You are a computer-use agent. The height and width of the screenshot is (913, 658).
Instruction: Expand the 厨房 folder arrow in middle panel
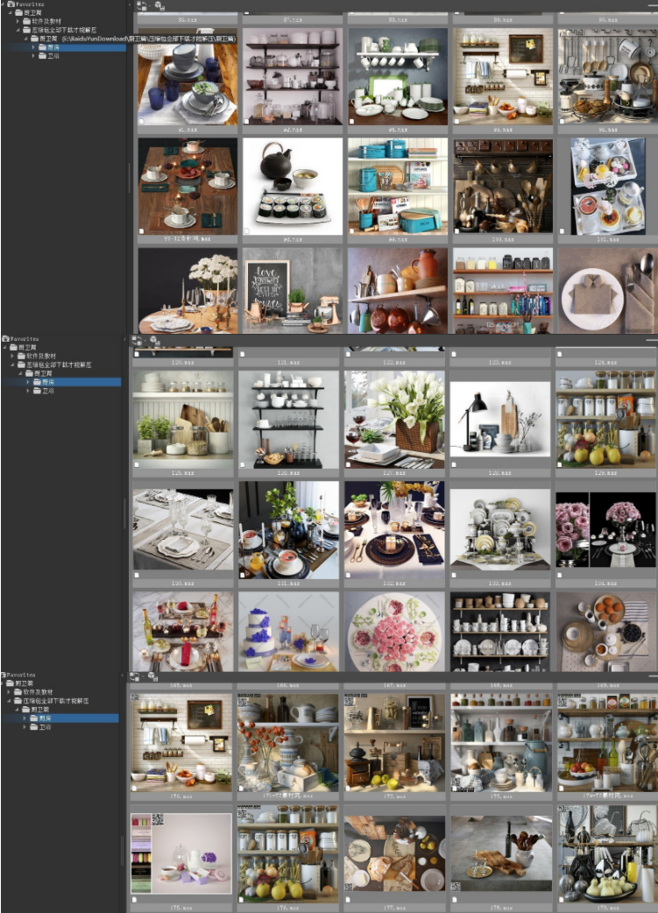(28, 382)
